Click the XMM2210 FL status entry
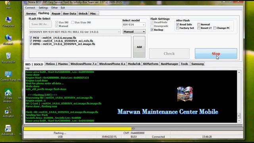Screen dimensions: 254x143 click(109, 137)
